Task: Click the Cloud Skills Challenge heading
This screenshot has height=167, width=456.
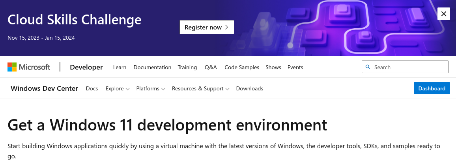Action: 75,20
